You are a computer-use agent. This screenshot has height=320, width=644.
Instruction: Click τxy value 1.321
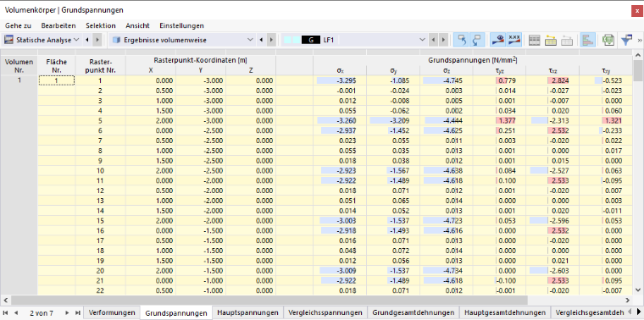pos(606,120)
